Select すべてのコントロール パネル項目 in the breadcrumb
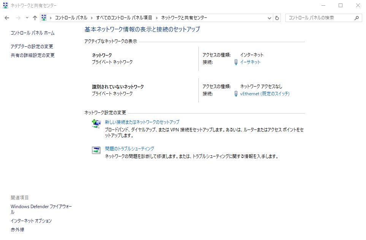 [x=124, y=18]
